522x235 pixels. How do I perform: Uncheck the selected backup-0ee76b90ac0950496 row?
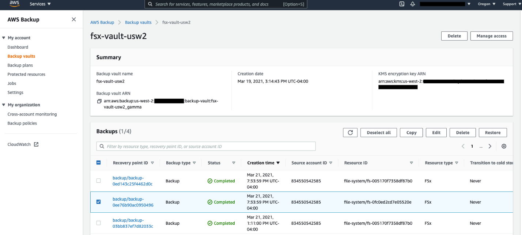pos(98,202)
